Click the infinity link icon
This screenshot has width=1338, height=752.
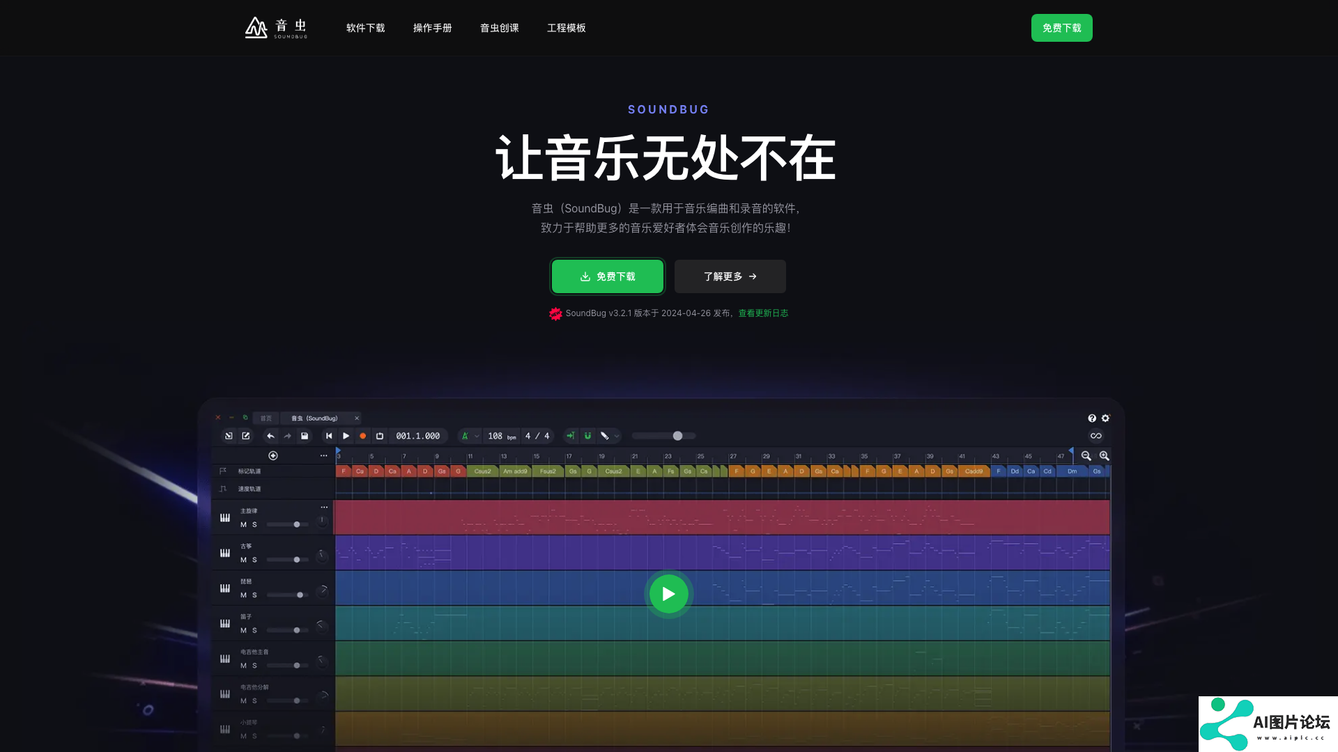coord(1096,436)
